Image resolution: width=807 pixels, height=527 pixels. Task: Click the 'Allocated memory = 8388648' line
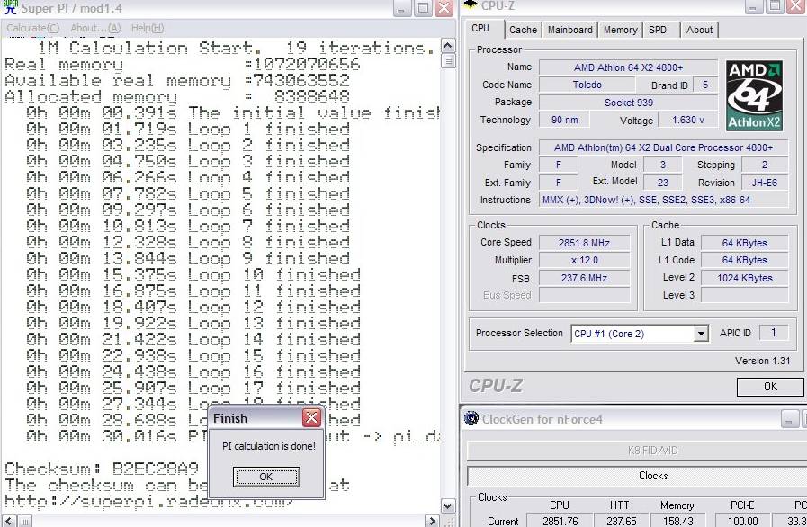[177, 97]
